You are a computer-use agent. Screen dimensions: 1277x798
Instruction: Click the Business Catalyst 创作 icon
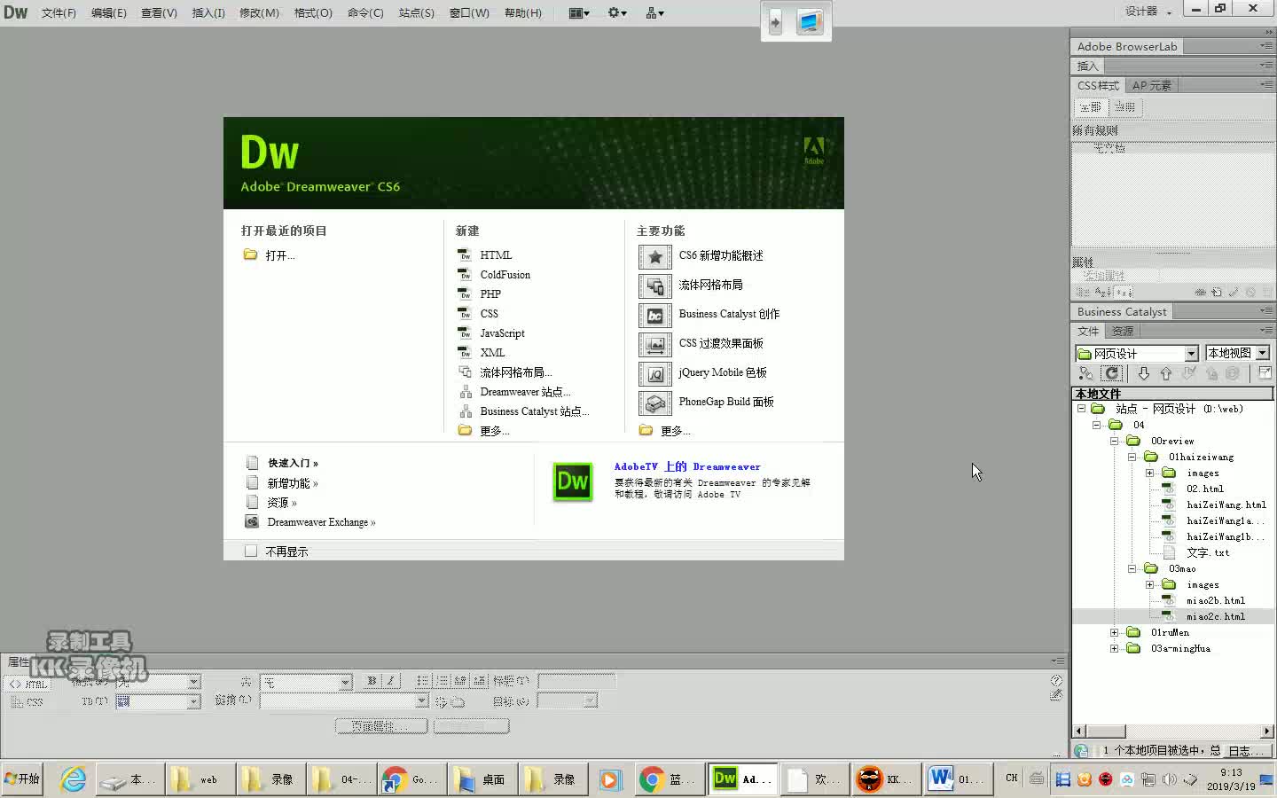(654, 315)
